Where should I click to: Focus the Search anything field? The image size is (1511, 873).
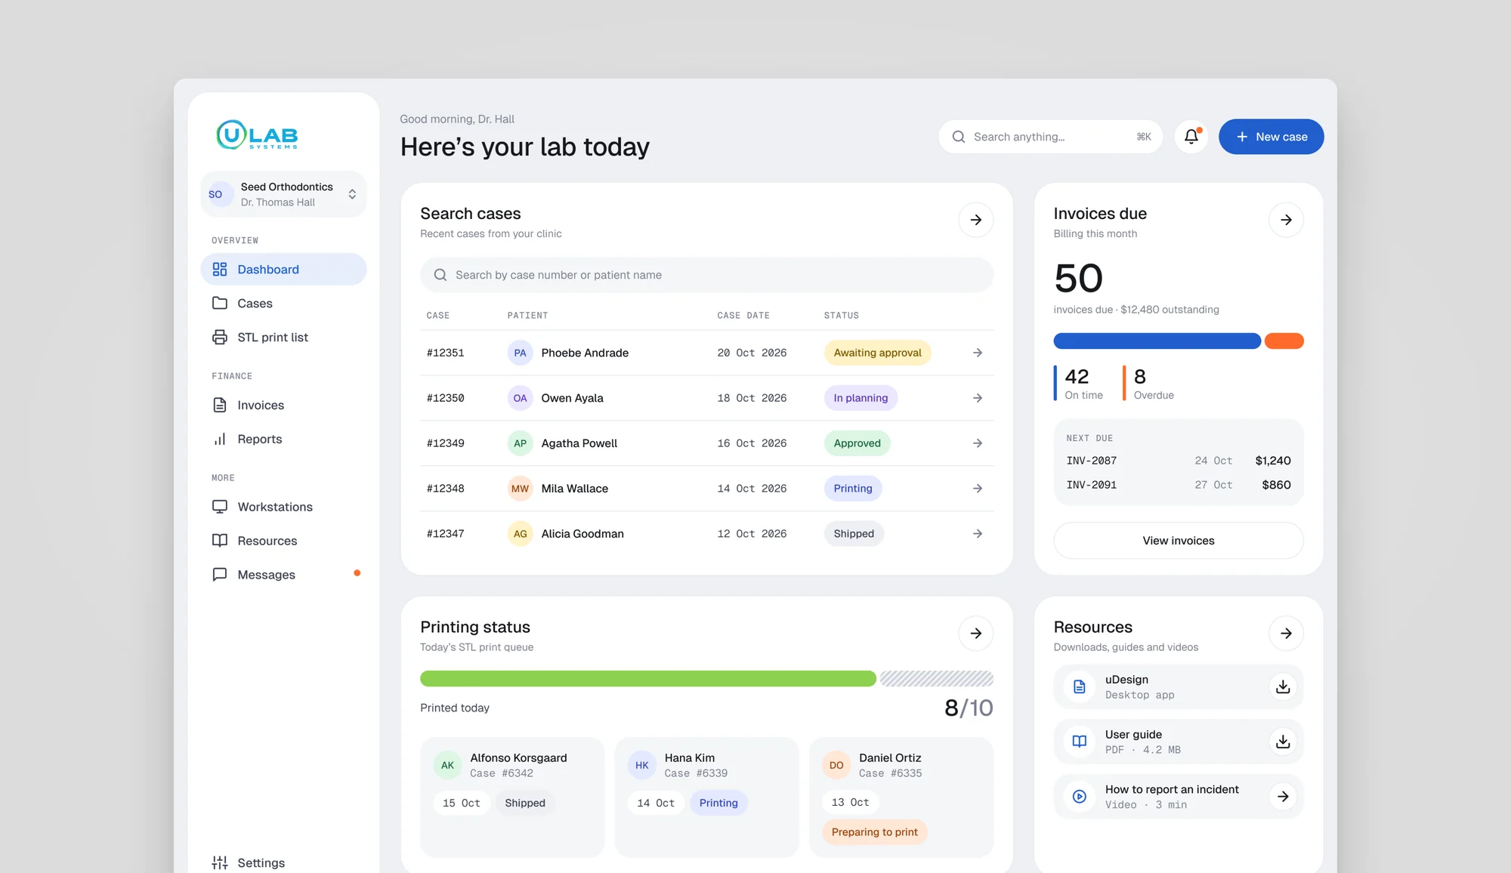[1050, 137]
